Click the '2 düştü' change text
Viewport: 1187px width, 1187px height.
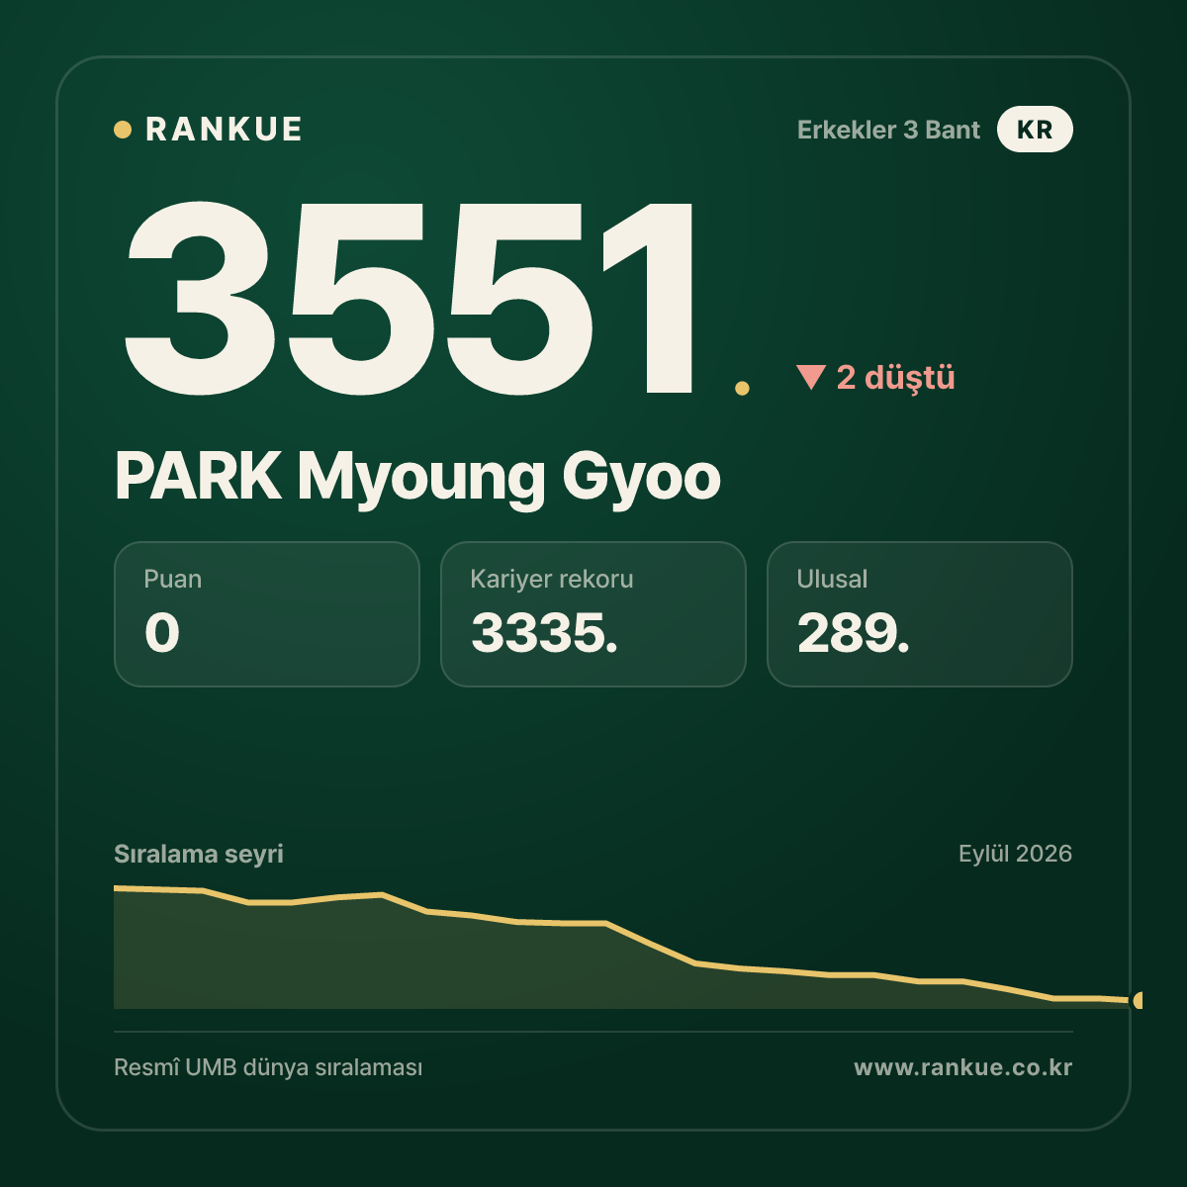[895, 377]
